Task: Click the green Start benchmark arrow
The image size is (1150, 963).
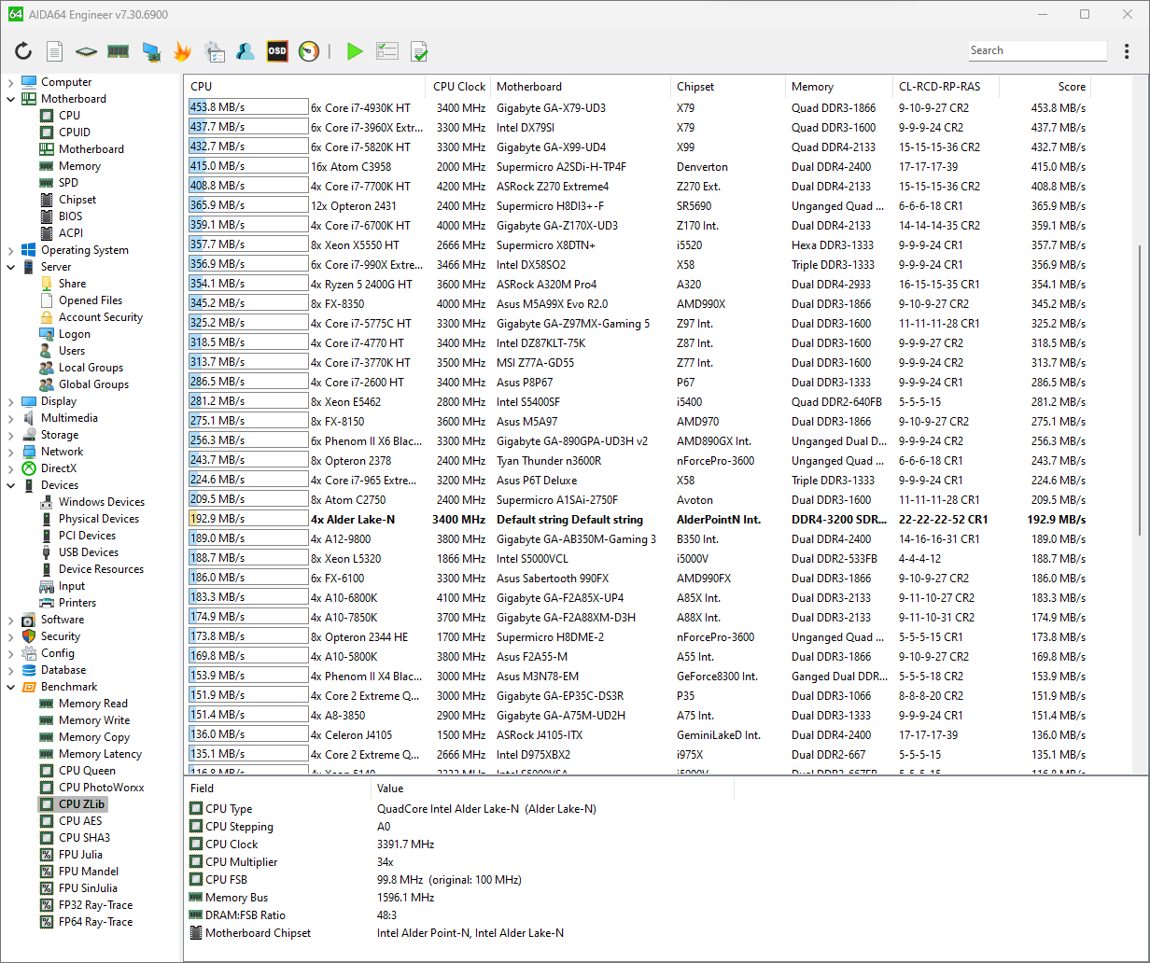Action: coord(355,51)
